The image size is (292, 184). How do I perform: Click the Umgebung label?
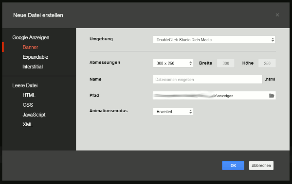(101, 39)
